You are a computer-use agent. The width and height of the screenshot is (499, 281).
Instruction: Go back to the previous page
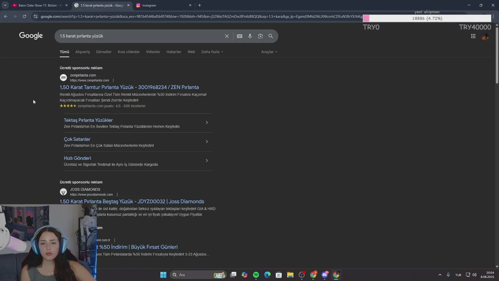(x=5, y=16)
